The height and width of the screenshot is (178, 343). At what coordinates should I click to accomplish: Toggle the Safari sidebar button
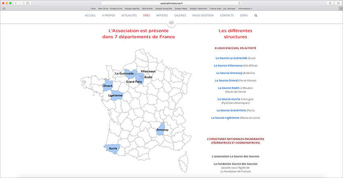(x=28, y=3)
